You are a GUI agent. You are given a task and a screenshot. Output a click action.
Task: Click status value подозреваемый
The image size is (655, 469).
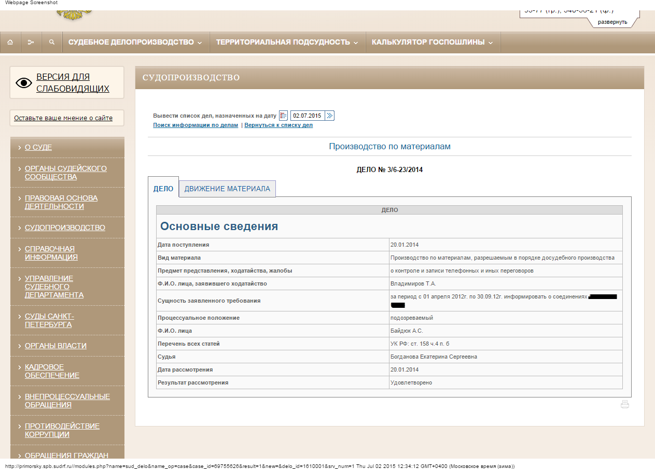coord(412,318)
